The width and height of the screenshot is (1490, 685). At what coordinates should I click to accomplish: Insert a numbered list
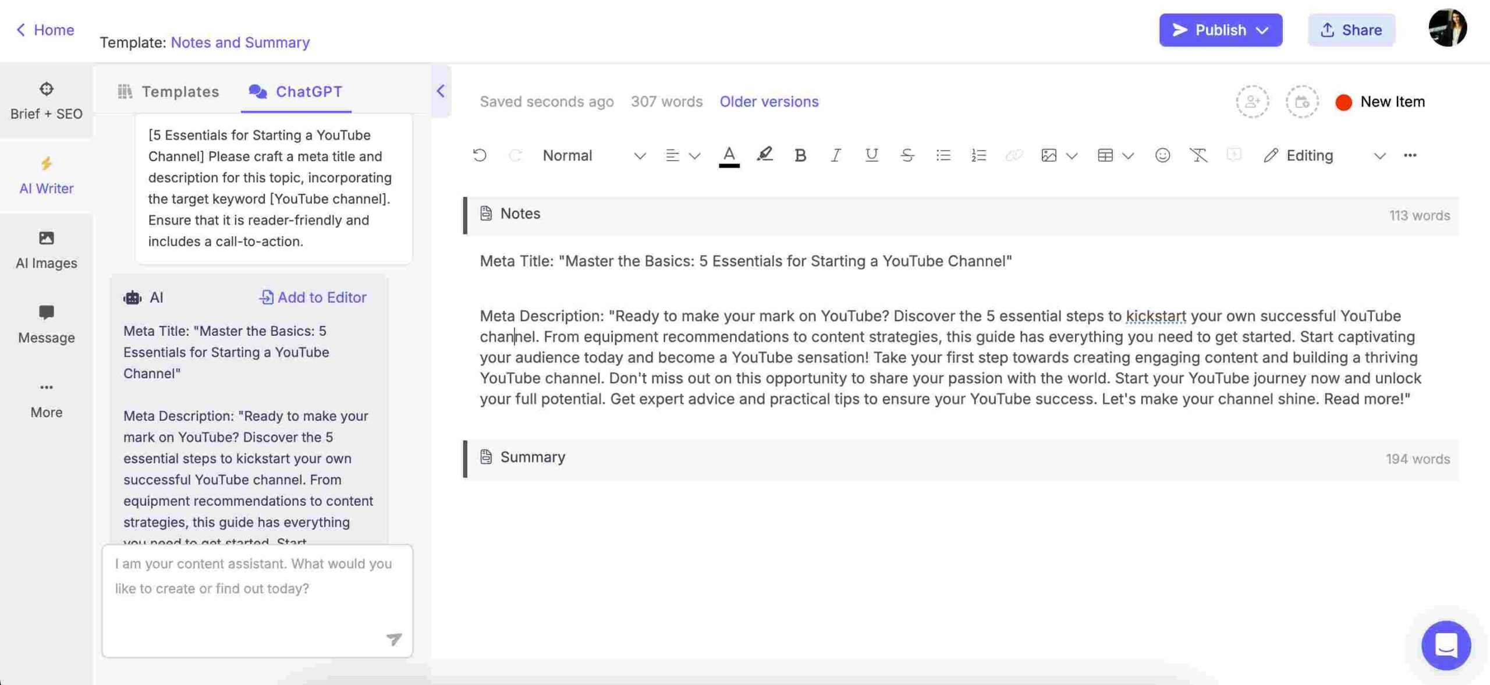click(x=978, y=155)
